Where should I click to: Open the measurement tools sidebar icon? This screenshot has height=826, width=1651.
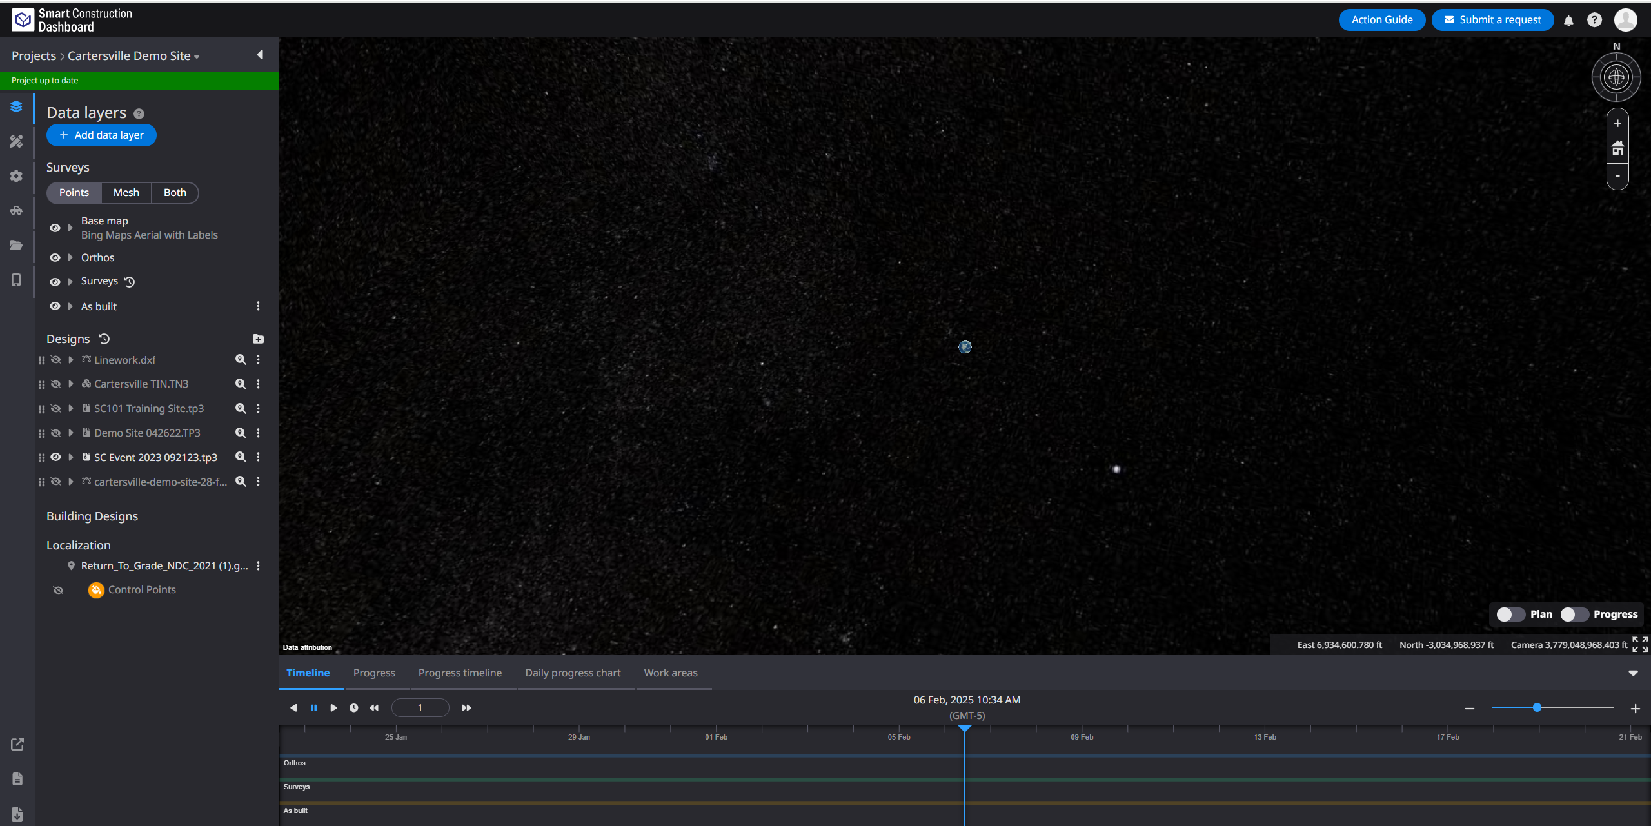[x=16, y=141]
